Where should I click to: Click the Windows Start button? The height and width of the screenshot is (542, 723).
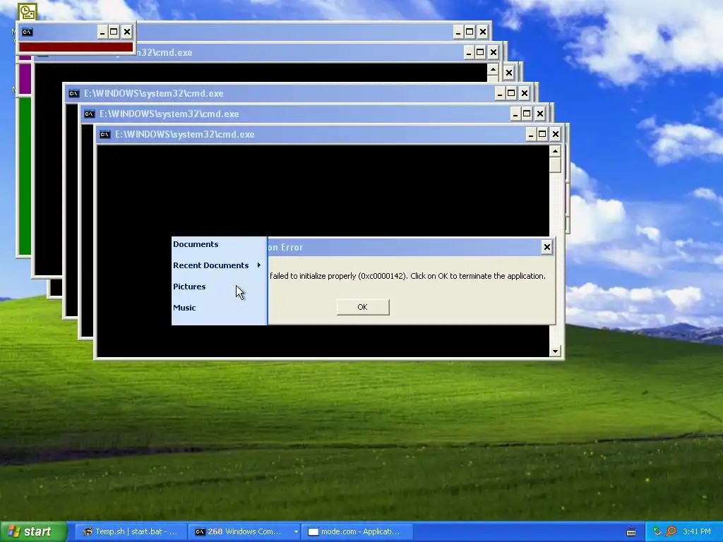(34, 531)
